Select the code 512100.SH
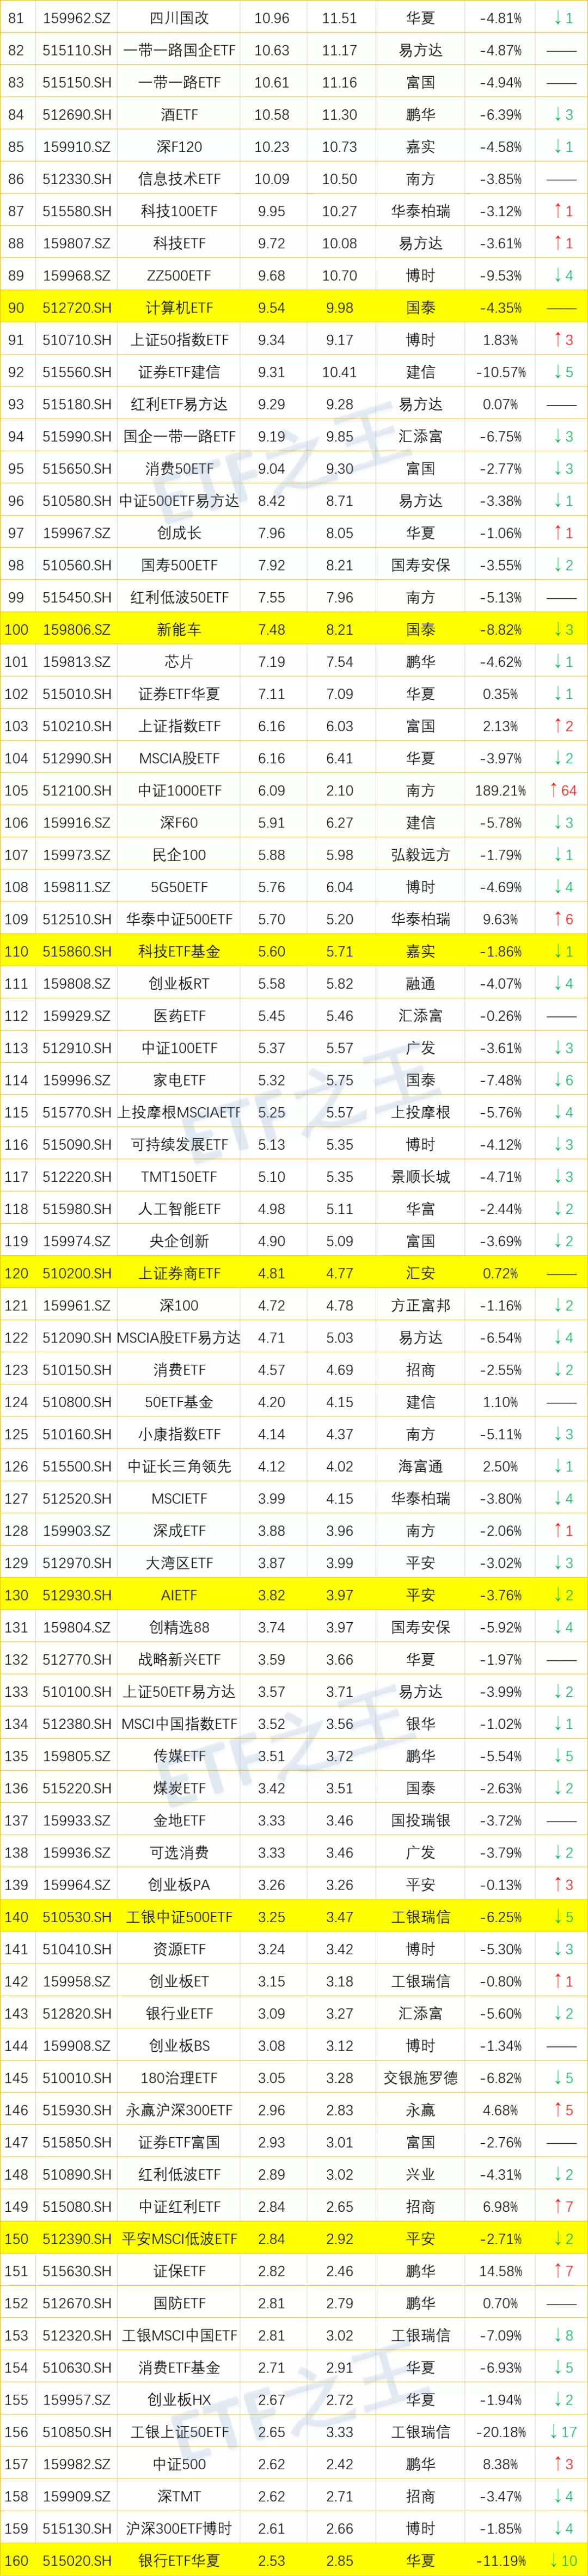588x2576 pixels. tap(77, 790)
